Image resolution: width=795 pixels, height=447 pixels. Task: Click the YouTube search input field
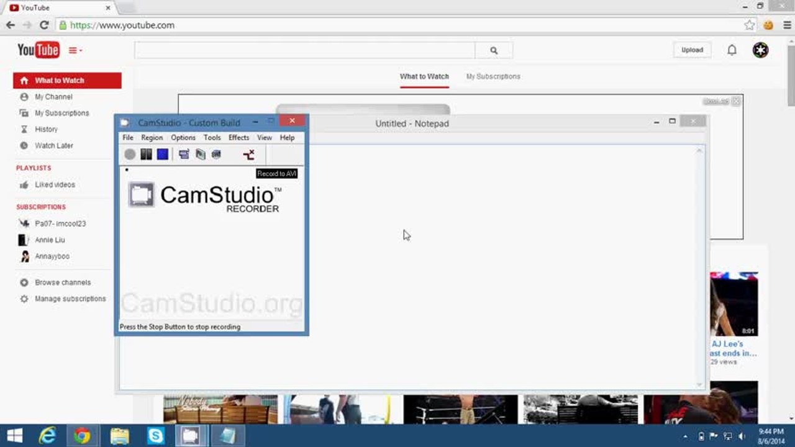[305, 51]
